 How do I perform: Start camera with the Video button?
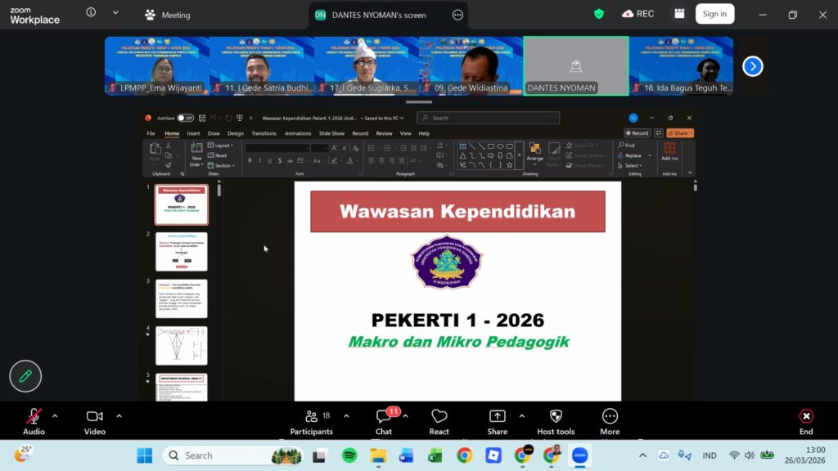click(x=95, y=420)
